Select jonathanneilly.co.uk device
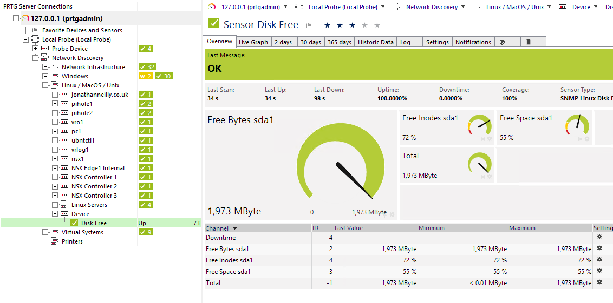Screen dimensions: 613x303 point(100,95)
